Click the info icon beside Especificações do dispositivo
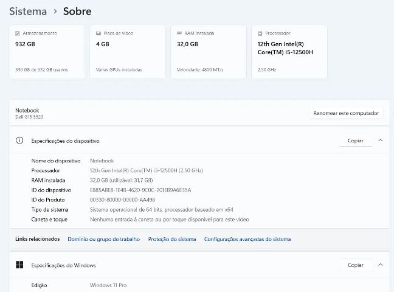The image size is (394, 292). 19,141
